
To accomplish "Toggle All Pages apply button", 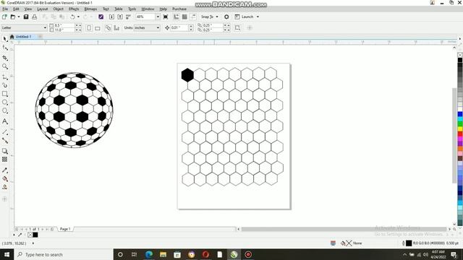I will (x=108, y=27).
